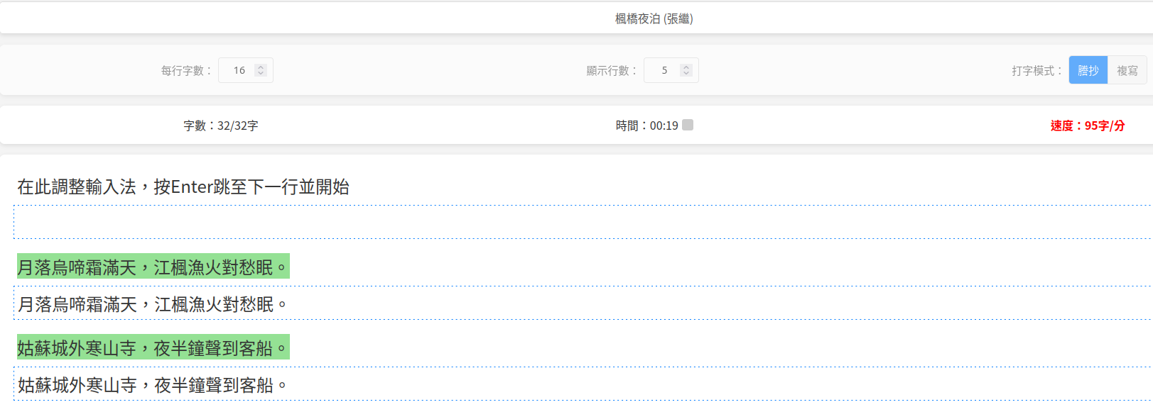Click the title 楓橋夜泊 (張繼)
Viewport: 1153px width, 407px height.
(654, 18)
